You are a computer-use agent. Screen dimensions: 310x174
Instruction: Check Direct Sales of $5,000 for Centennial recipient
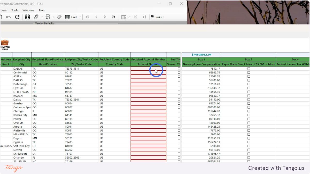point(249,72)
